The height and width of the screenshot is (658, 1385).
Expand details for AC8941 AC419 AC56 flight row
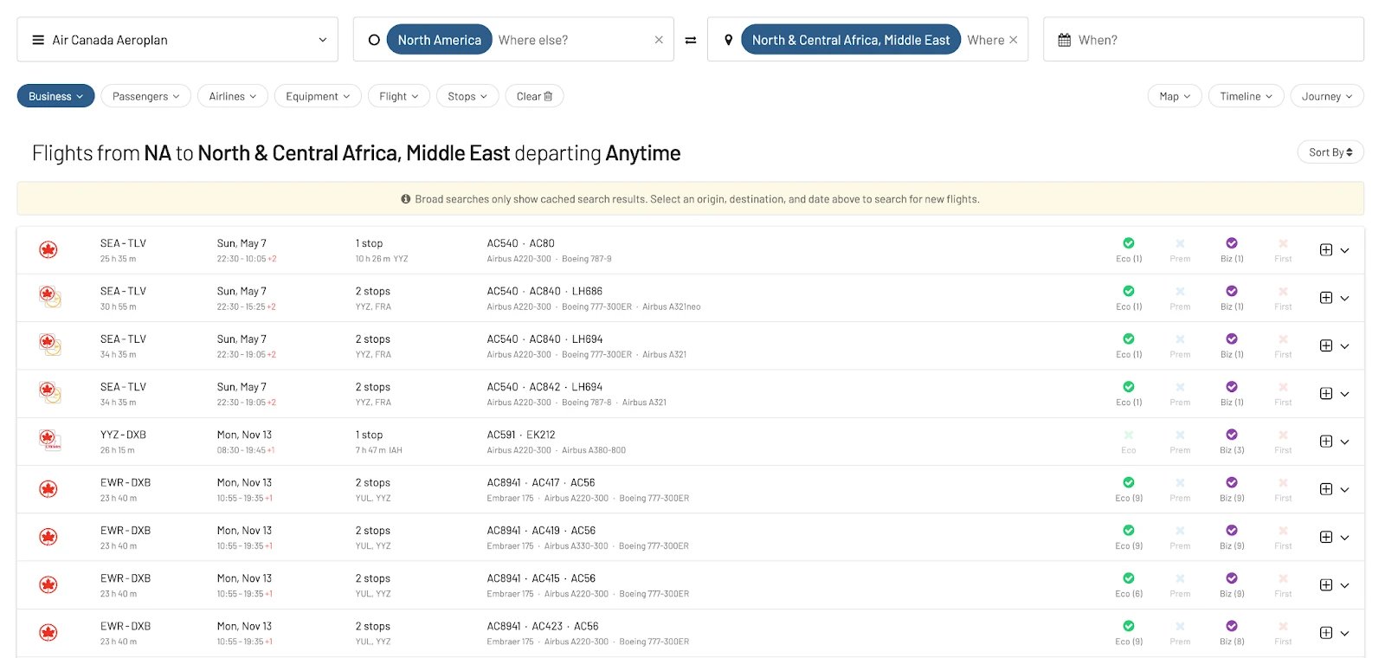coord(1345,538)
